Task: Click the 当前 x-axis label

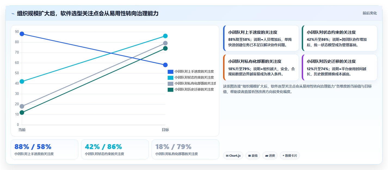Action: [x=22, y=130]
